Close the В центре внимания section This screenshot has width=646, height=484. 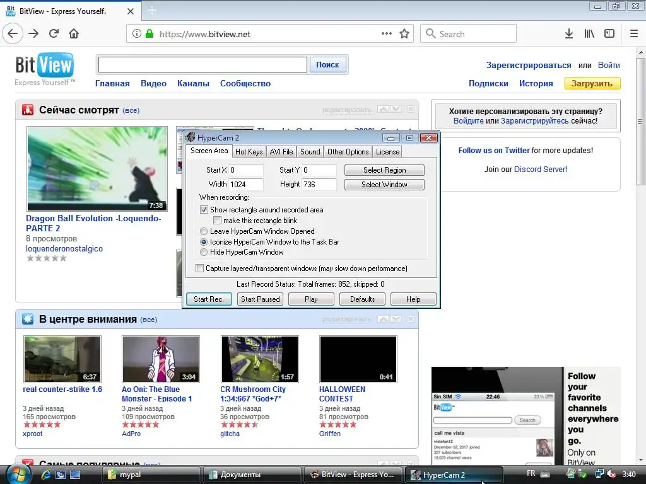coord(411,319)
